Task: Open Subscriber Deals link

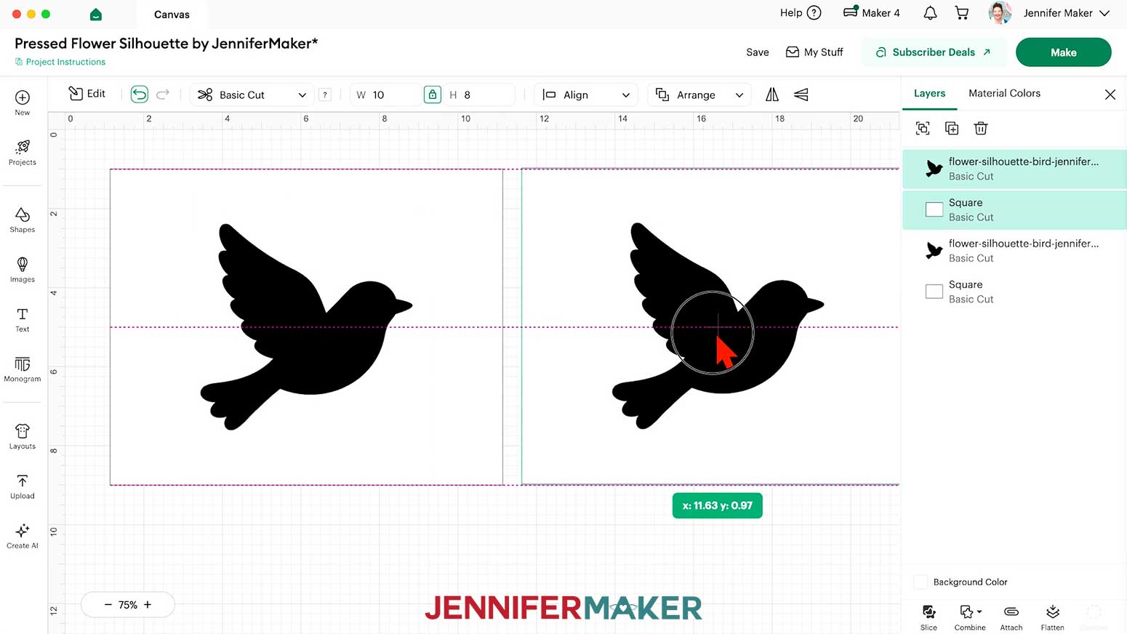Action: click(933, 52)
